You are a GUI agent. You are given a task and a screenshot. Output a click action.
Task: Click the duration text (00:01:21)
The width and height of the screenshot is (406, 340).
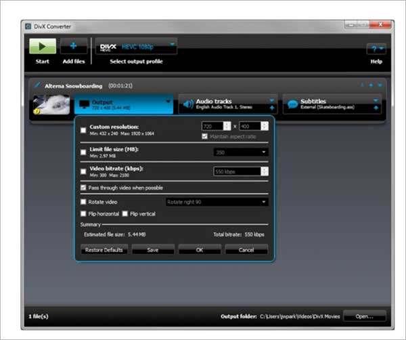(120, 85)
